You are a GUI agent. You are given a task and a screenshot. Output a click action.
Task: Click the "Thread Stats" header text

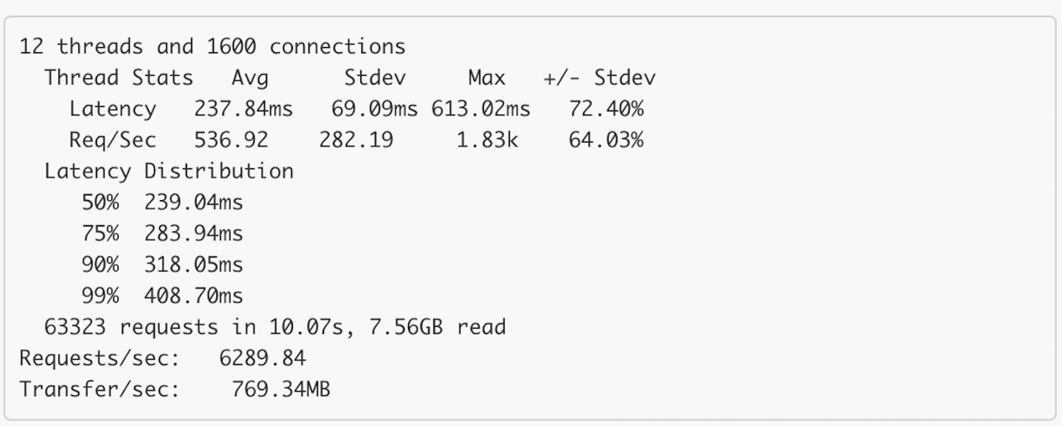(x=118, y=78)
